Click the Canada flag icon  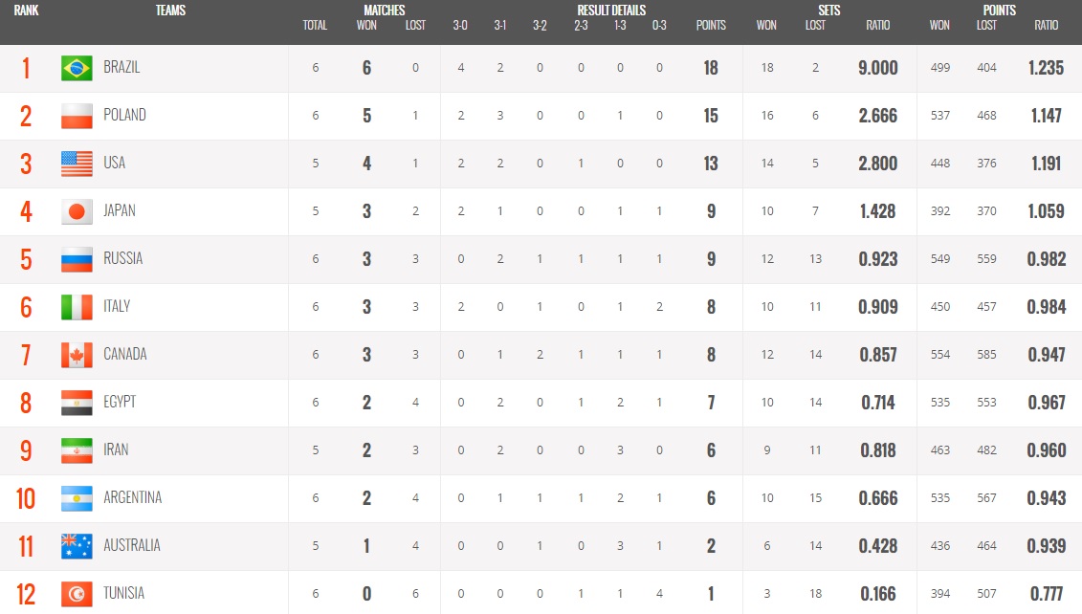pos(77,355)
